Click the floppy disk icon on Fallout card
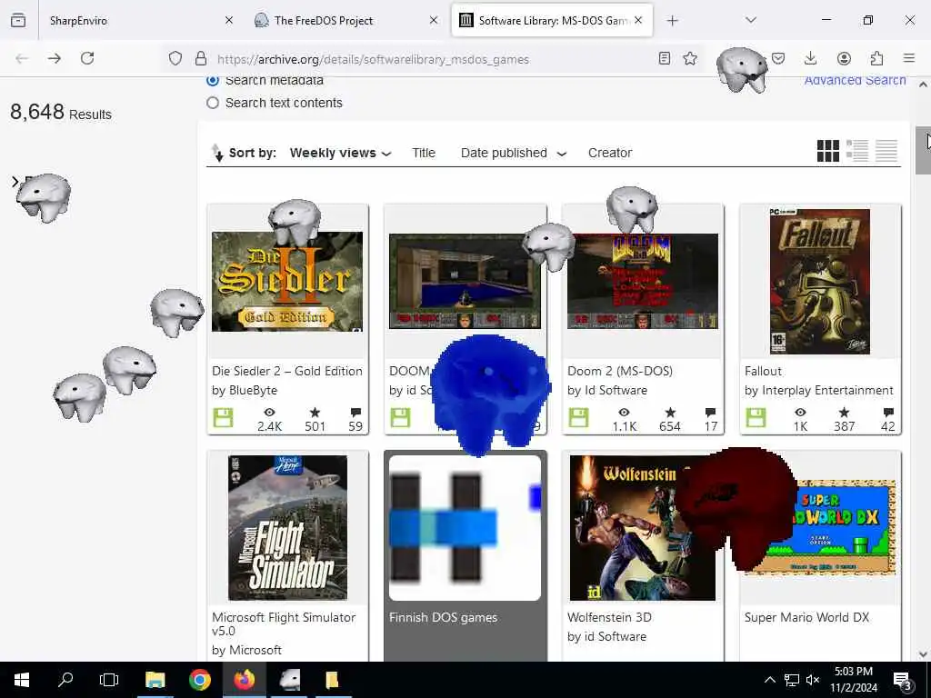The width and height of the screenshot is (931, 698). point(756,418)
